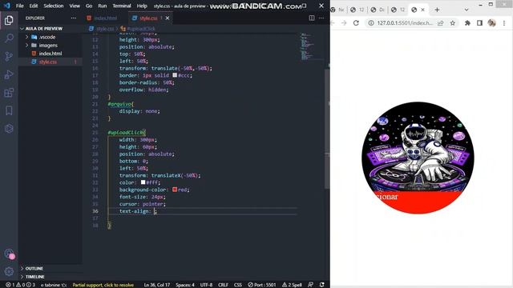Open Chrome profile avatar

pyautogui.click(x=491, y=23)
